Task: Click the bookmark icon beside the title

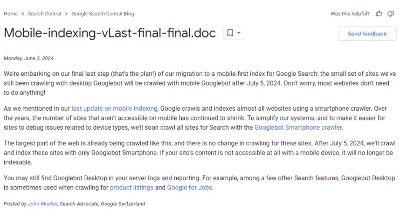Action: (230, 33)
